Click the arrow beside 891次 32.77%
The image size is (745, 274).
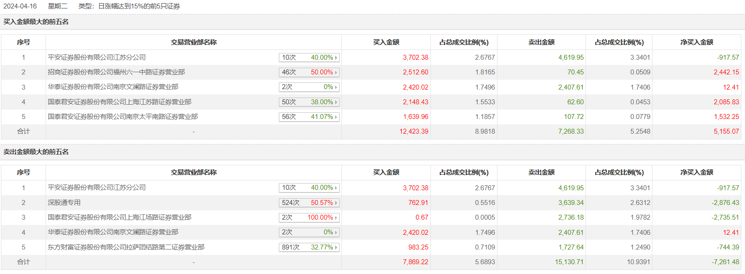[336, 248]
